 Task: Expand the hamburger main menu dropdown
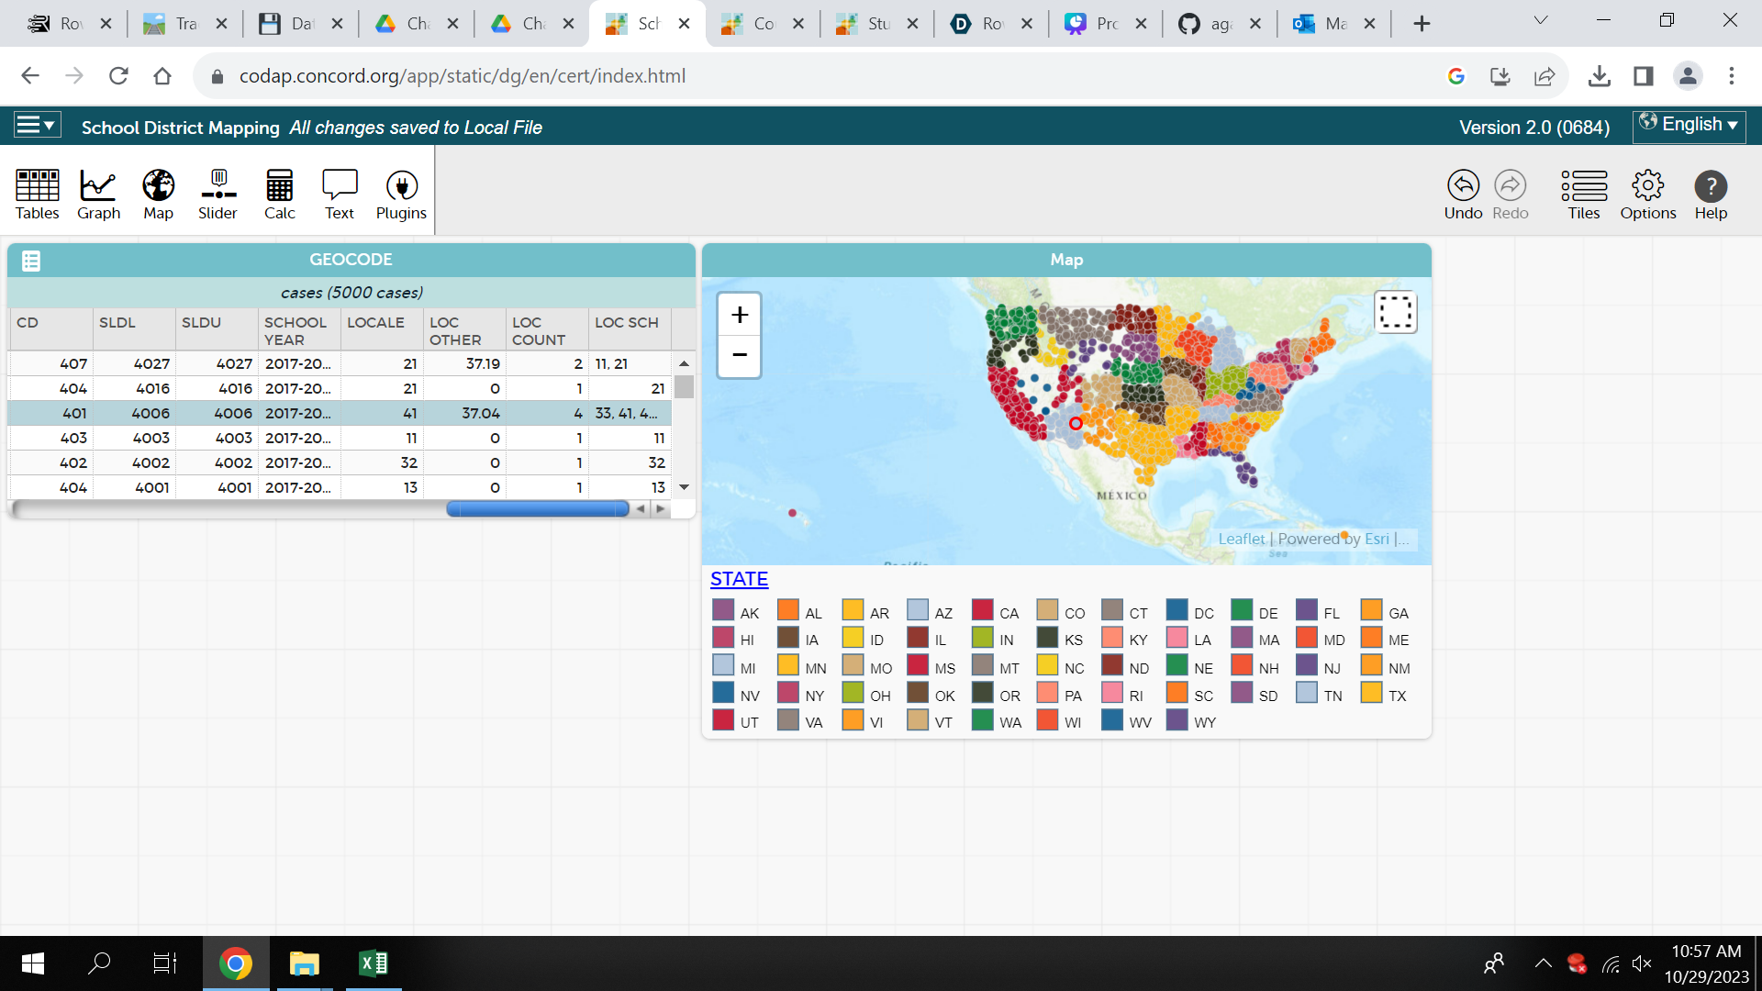37,125
